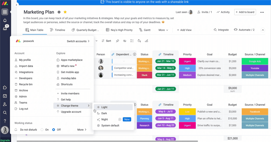Open the dropdown arrow left of Sort
This screenshot has height=142, width=271.
coord(96,41)
